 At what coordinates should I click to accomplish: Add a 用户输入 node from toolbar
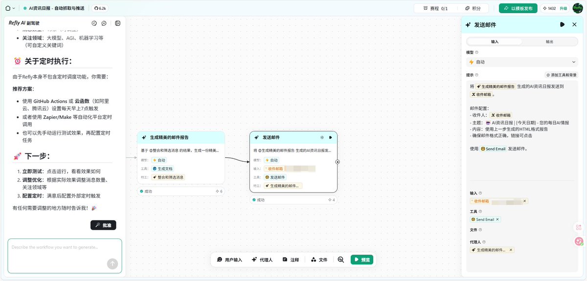coord(229,259)
